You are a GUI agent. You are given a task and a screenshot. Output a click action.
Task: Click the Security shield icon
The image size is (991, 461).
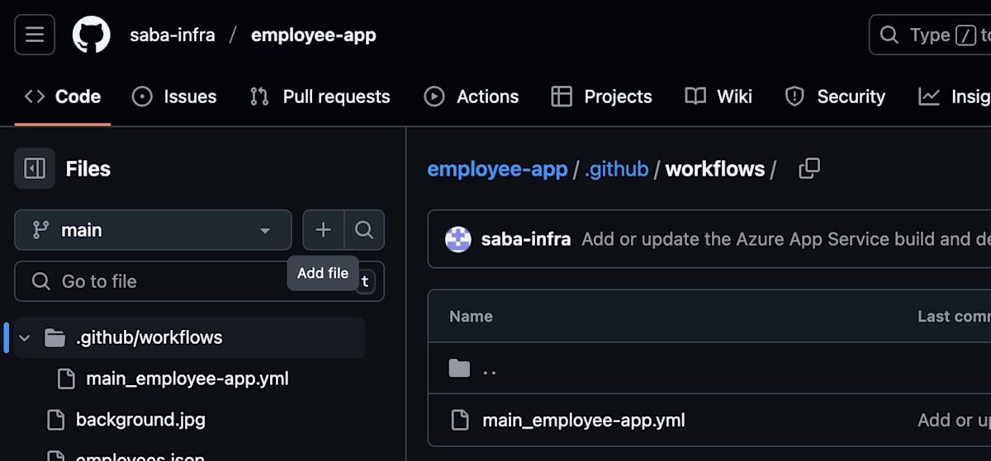click(794, 96)
